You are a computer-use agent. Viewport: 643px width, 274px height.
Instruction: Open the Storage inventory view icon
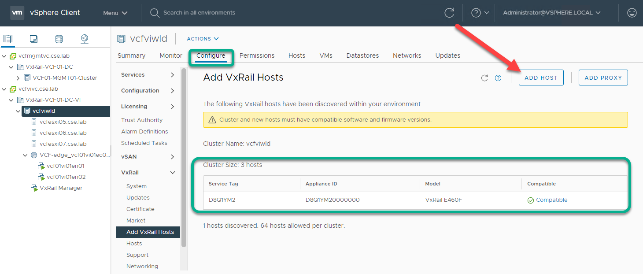(59, 39)
